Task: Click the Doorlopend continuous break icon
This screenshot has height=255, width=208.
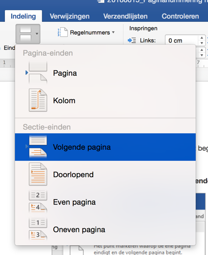Action: click(x=38, y=174)
